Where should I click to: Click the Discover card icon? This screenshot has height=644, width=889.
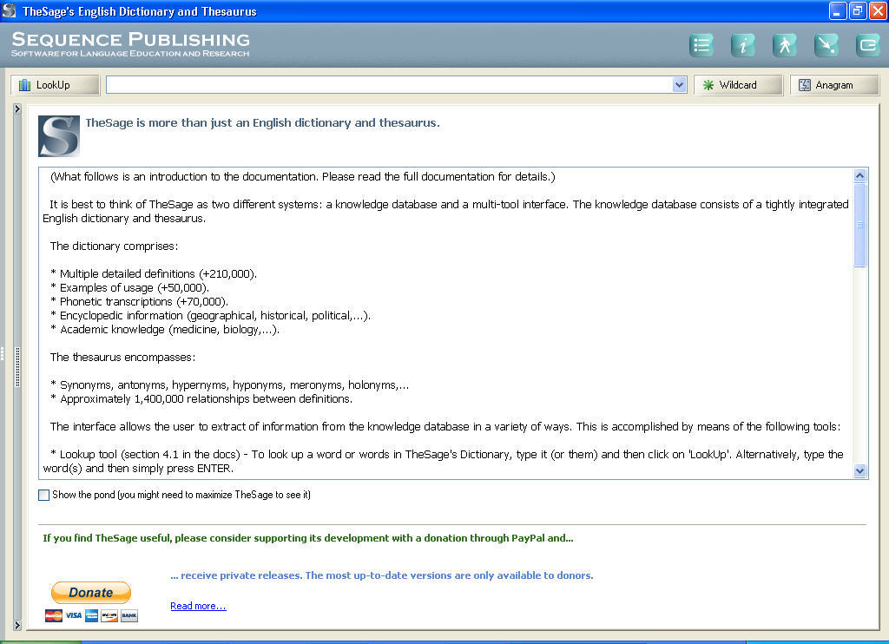tap(109, 615)
